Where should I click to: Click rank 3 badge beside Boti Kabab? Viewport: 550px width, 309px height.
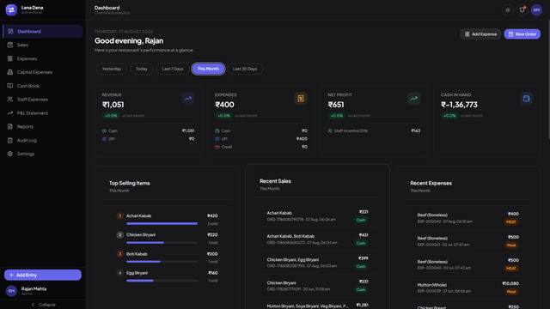[x=120, y=254]
